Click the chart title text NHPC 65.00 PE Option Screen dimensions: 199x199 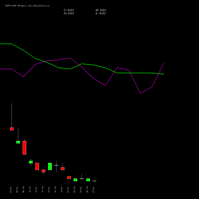click(16, 6)
